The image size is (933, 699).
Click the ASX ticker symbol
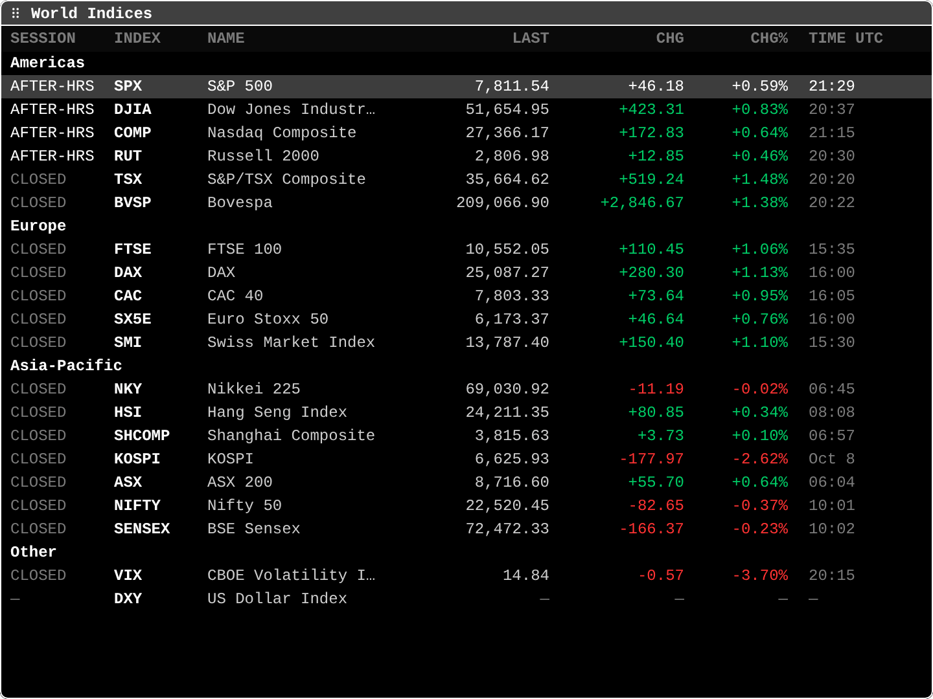tap(128, 482)
